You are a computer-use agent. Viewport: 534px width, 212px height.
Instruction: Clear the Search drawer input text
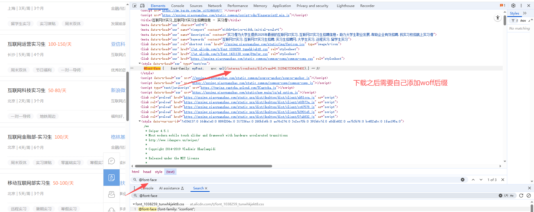(x=501, y=196)
